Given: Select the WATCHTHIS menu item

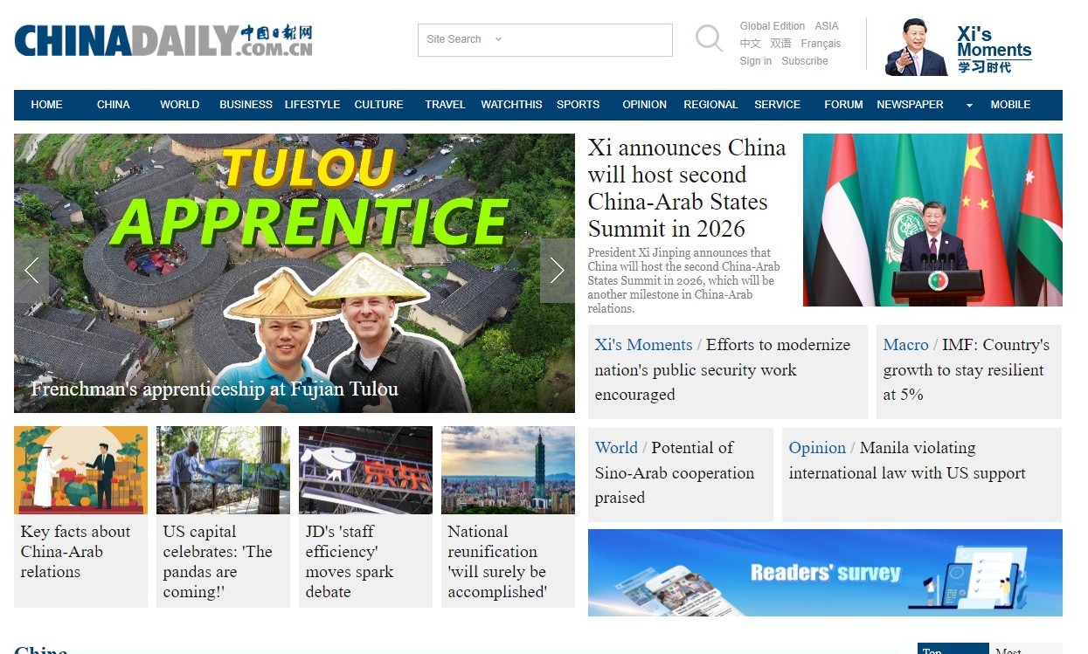Looking at the screenshot, I should pos(511,105).
